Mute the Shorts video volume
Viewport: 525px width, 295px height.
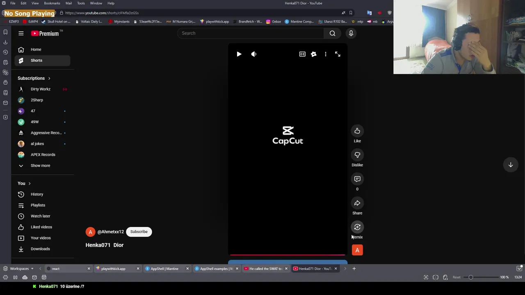pos(254,54)
